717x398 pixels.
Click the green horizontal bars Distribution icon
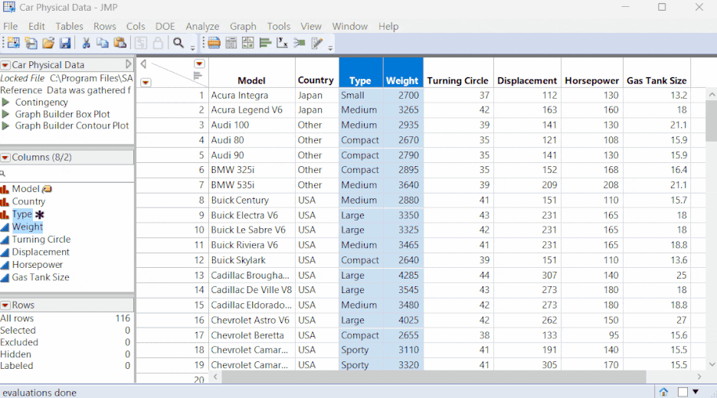(265, 43)
